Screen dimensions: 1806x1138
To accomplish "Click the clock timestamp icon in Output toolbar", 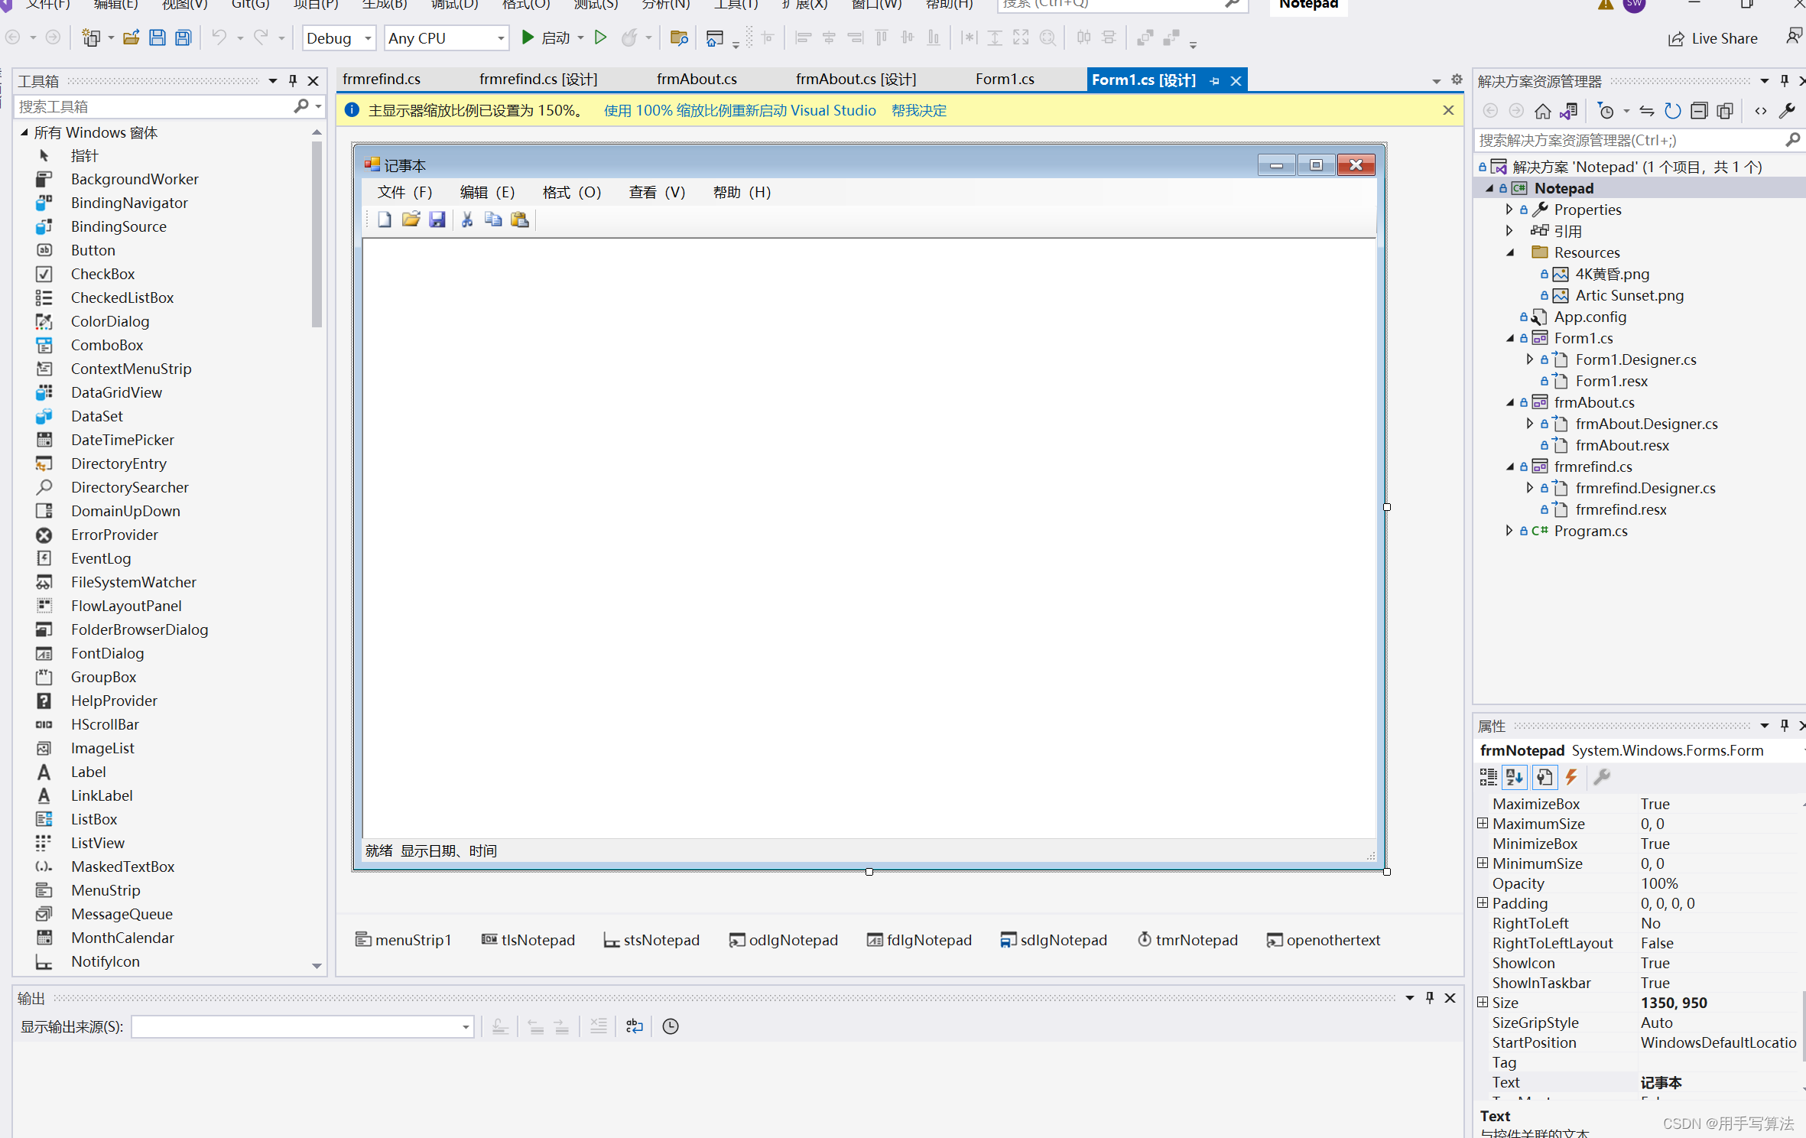I will point(671,1026).
